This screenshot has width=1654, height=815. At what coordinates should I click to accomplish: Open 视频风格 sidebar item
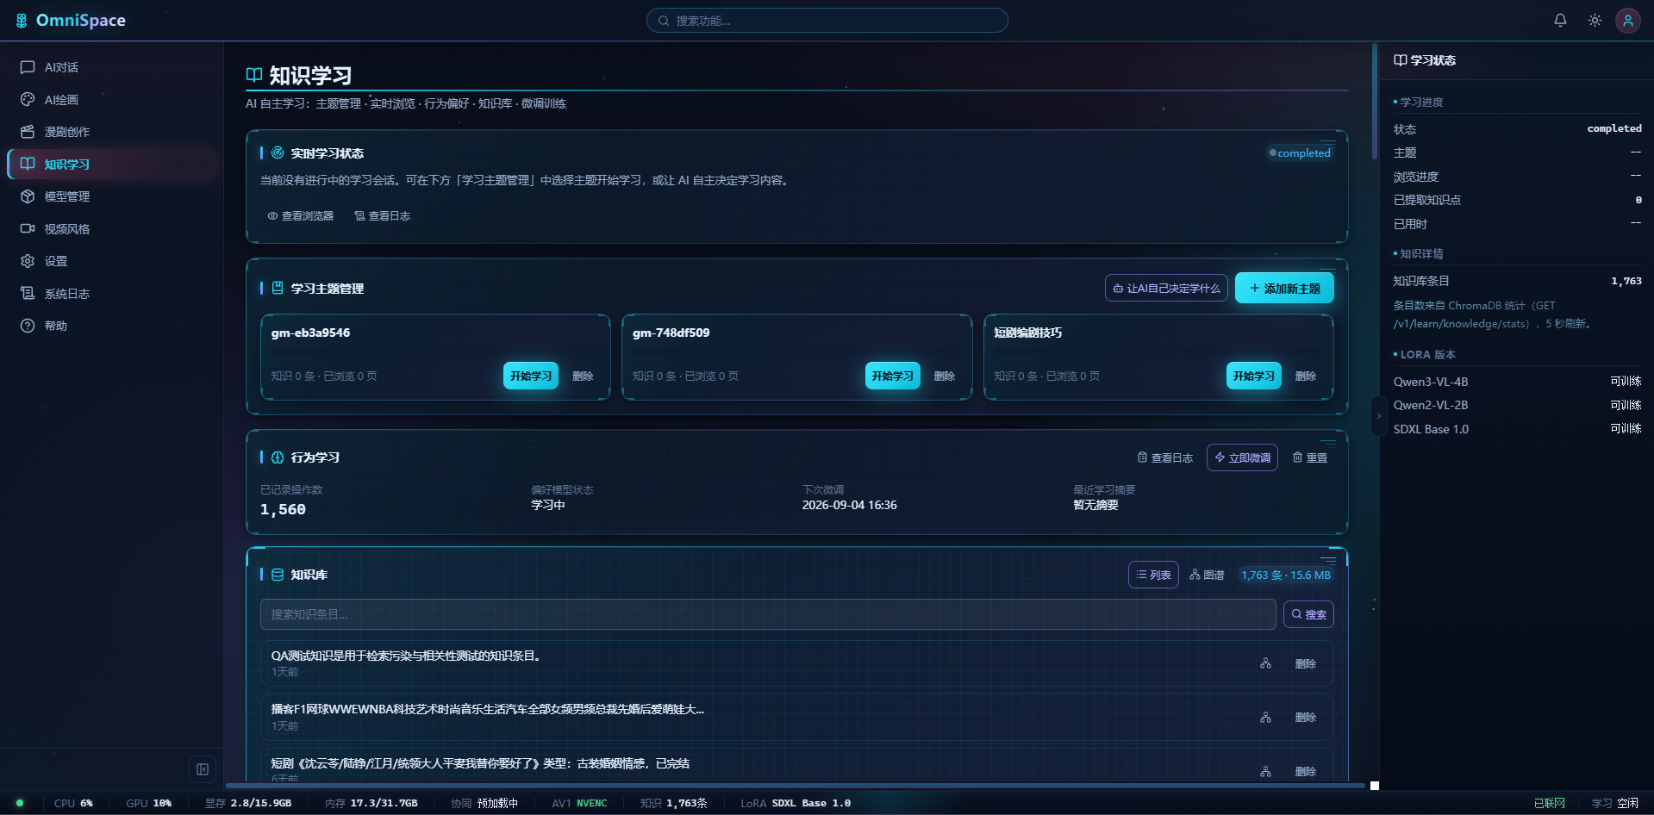click(x=112, y=229)
